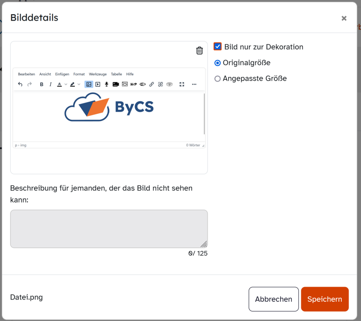361x321 pixels.
Task: Open the image insert tool (highlighted icon)
Action: click(x=89, y=84)
